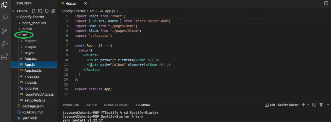The height and width of the screenshot is (122, 331).
Task: Refresh the Explorer file tree
Action: click(47, 11)
